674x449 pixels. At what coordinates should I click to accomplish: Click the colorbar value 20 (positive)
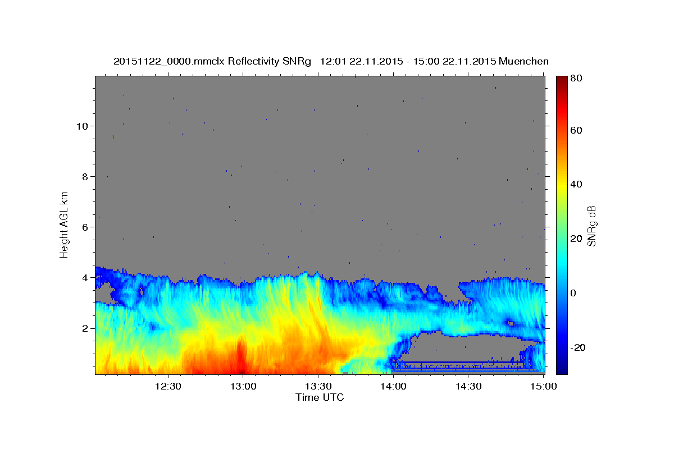click(576, 239)
